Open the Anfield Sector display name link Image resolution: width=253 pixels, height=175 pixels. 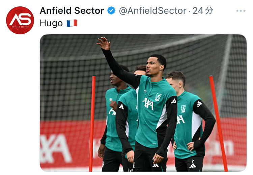click(x=72, y=11)
